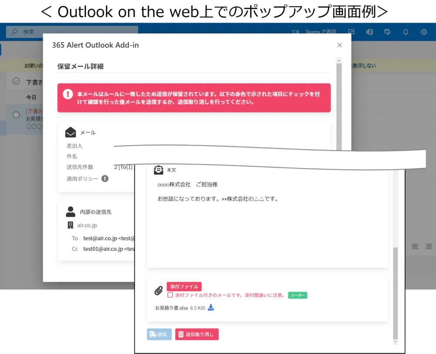Click the building icon next to air.co.jp

tap(70, 225)
